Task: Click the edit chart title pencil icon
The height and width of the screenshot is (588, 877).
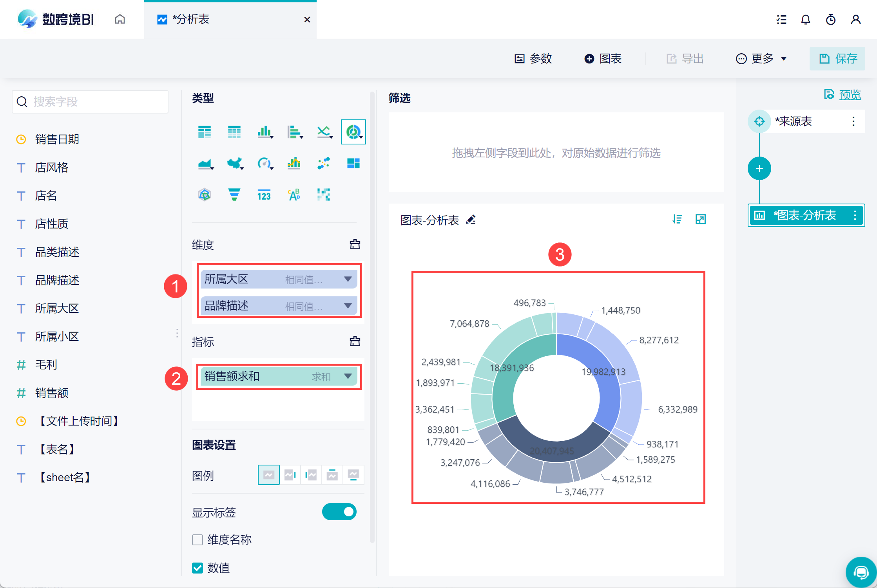Action: click(x=471, y=220)
